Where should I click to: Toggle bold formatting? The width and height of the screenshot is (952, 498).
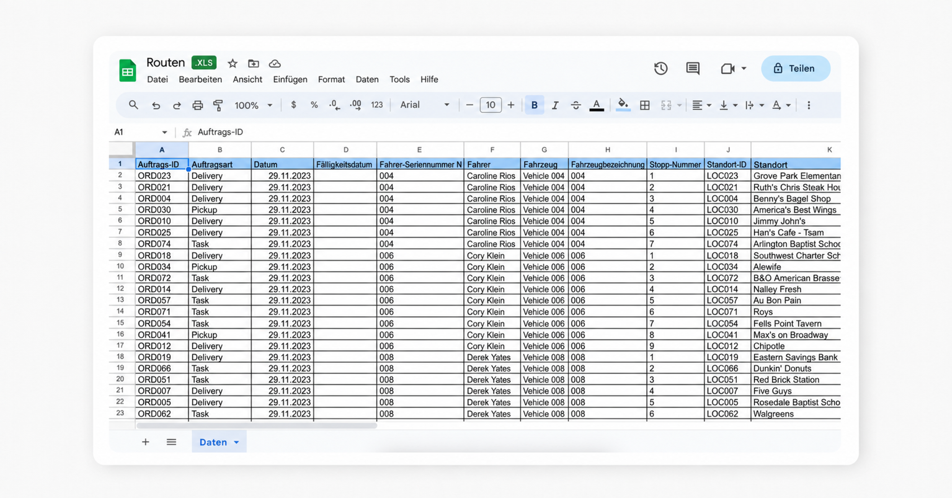coord(534,105)
